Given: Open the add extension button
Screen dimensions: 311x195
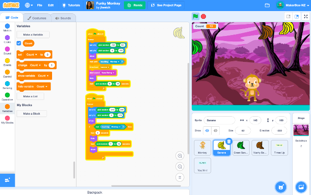Looking at the screenshot, I should point(7,180).
